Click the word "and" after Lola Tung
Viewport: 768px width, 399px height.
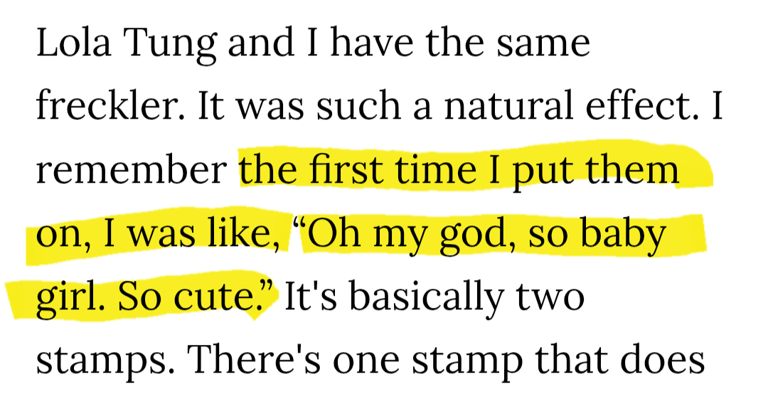point(261,42)
